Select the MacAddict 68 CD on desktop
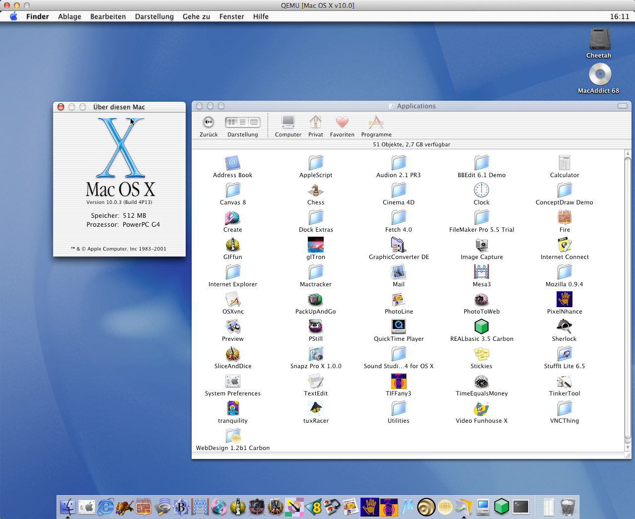The height and width of the screenshot is (519, 635). click(x=600, y=74)
